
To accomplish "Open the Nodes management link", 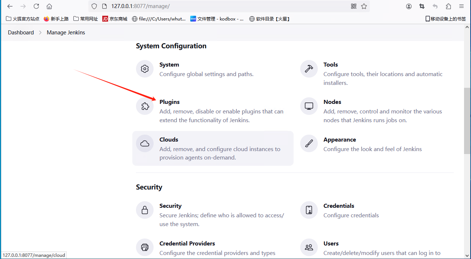I will pyautogui.click(x=332, y=102).
